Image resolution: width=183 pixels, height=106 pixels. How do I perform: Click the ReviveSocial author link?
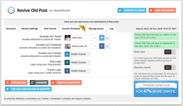click(62, 11)
